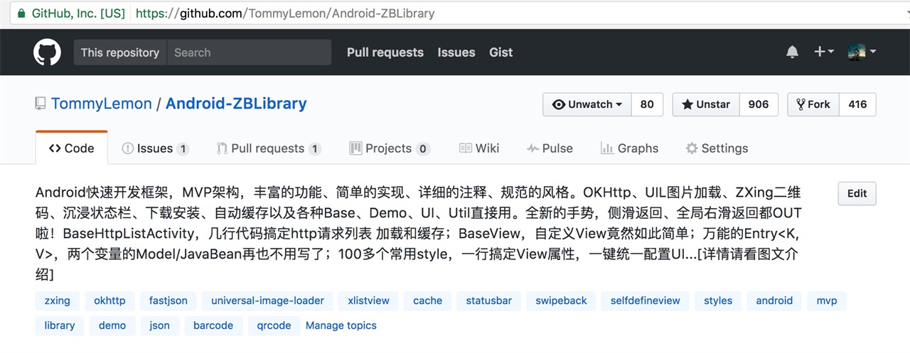Open the Manage topics link

341,325
